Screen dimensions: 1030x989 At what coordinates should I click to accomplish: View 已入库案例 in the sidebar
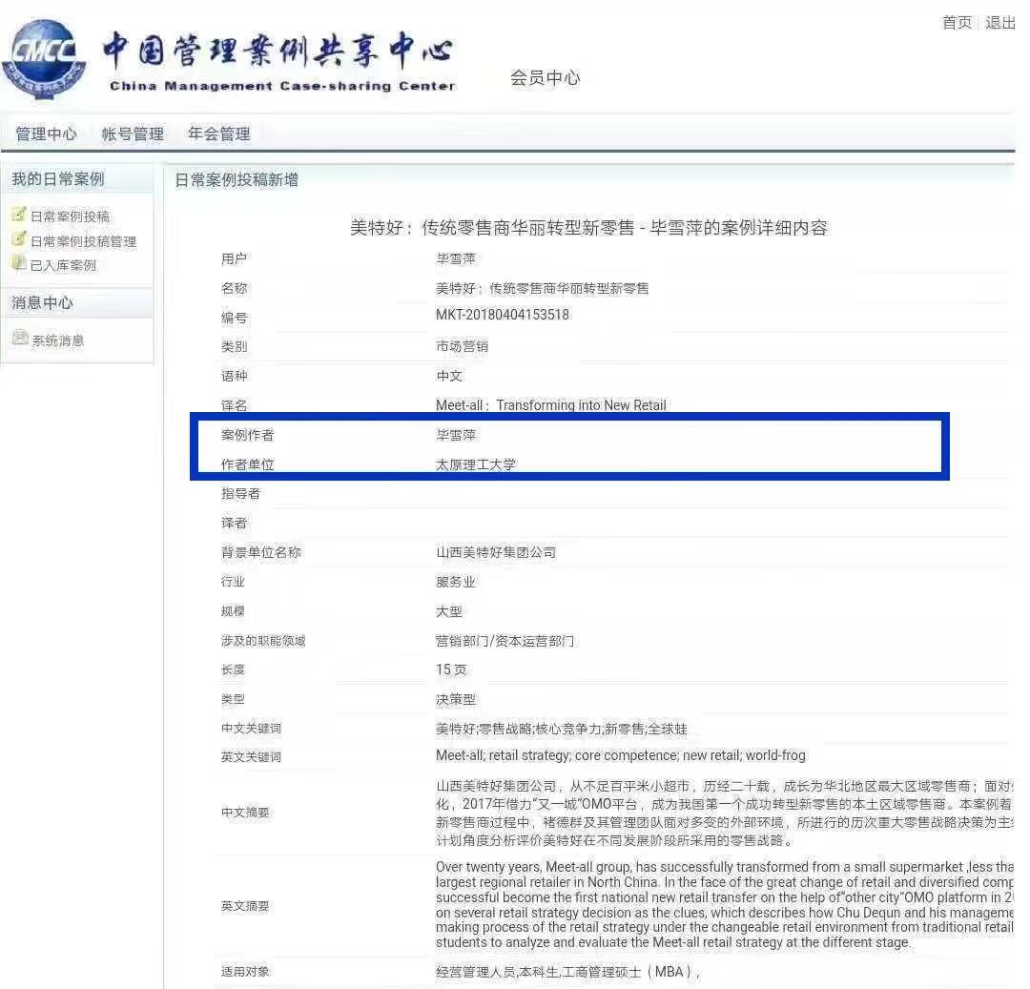pyautogui.click(x=63, y=265)
